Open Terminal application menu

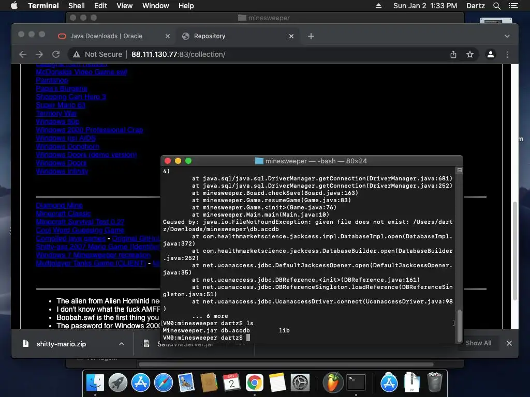(x=43, y=6)
